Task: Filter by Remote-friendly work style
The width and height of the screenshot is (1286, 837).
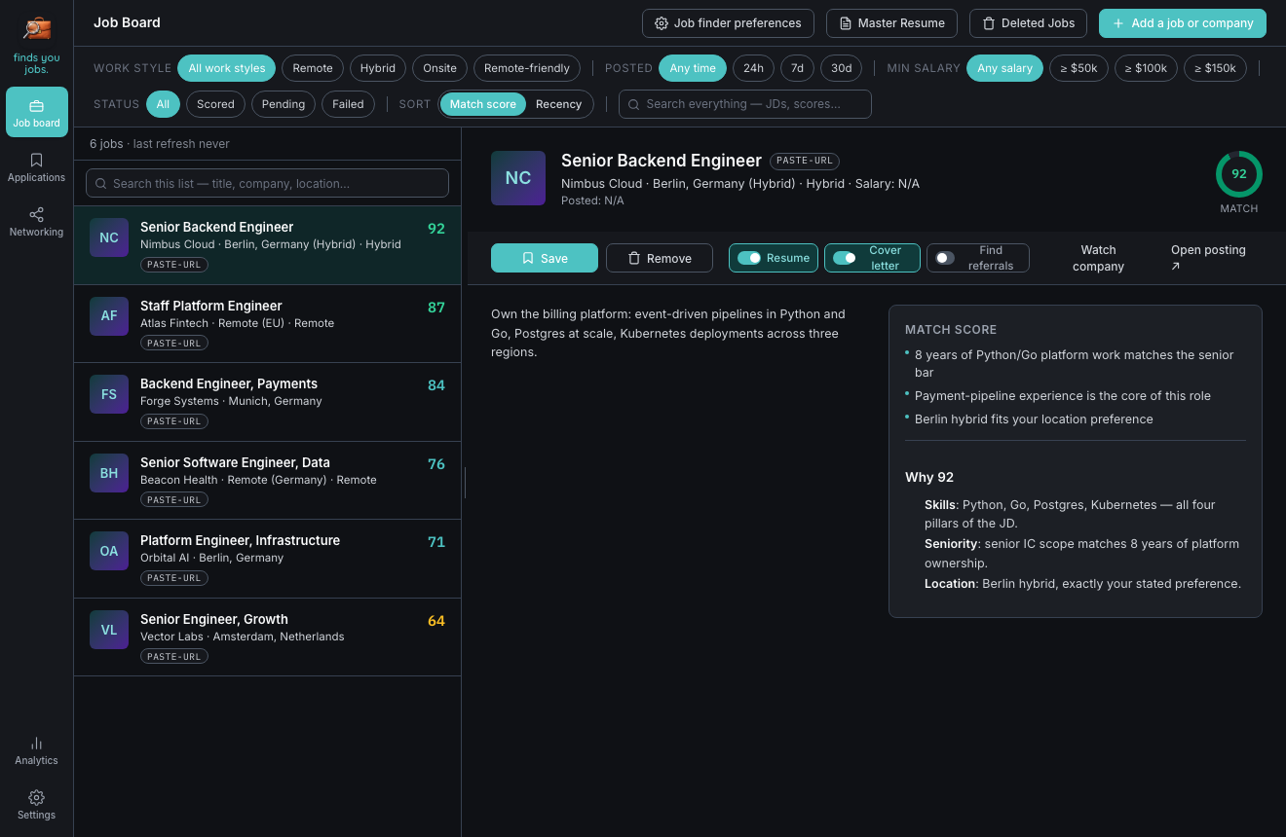Action: point(527,68)
